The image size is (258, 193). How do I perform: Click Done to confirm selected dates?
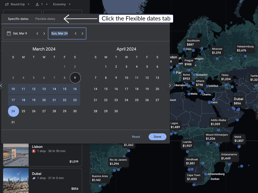[157, 137]
